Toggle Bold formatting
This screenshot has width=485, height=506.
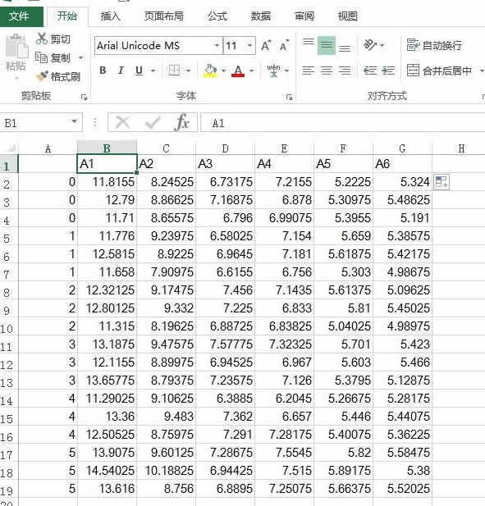[103, 71]
